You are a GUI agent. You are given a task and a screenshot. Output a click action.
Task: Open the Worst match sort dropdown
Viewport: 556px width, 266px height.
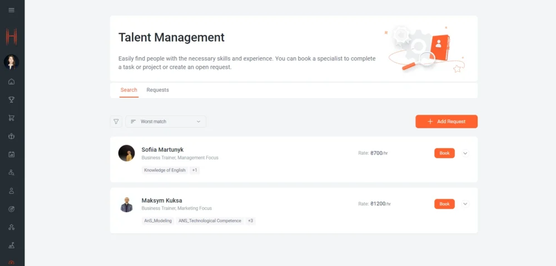166,122
